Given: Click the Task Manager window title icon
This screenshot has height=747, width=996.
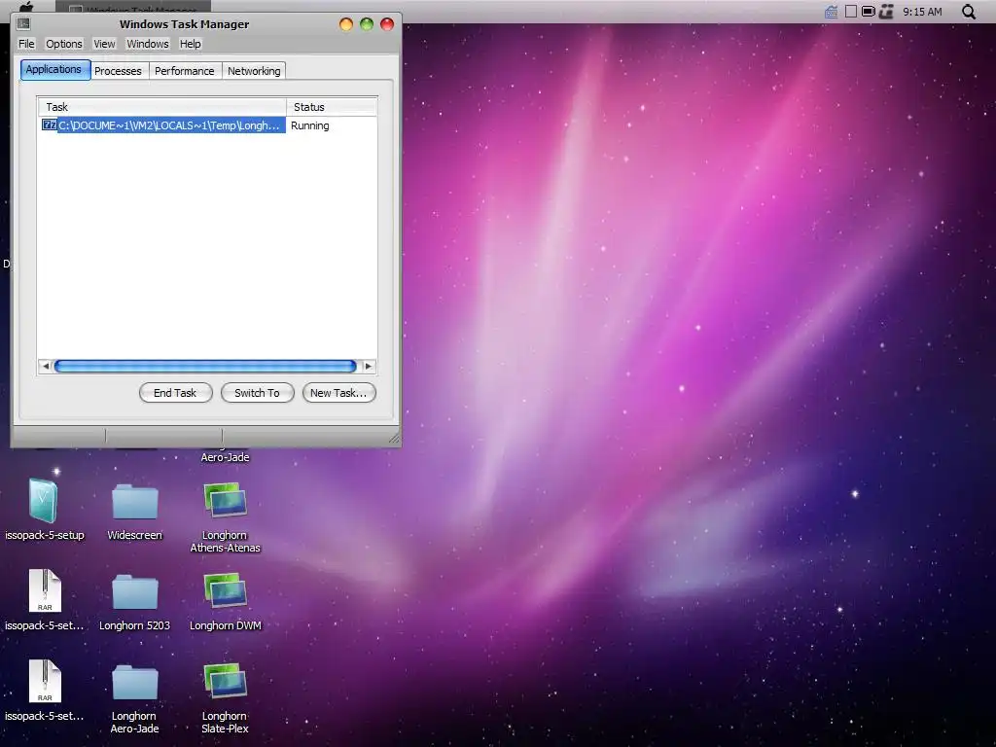Looking at the screenshot, I should (x=23, y=24).
